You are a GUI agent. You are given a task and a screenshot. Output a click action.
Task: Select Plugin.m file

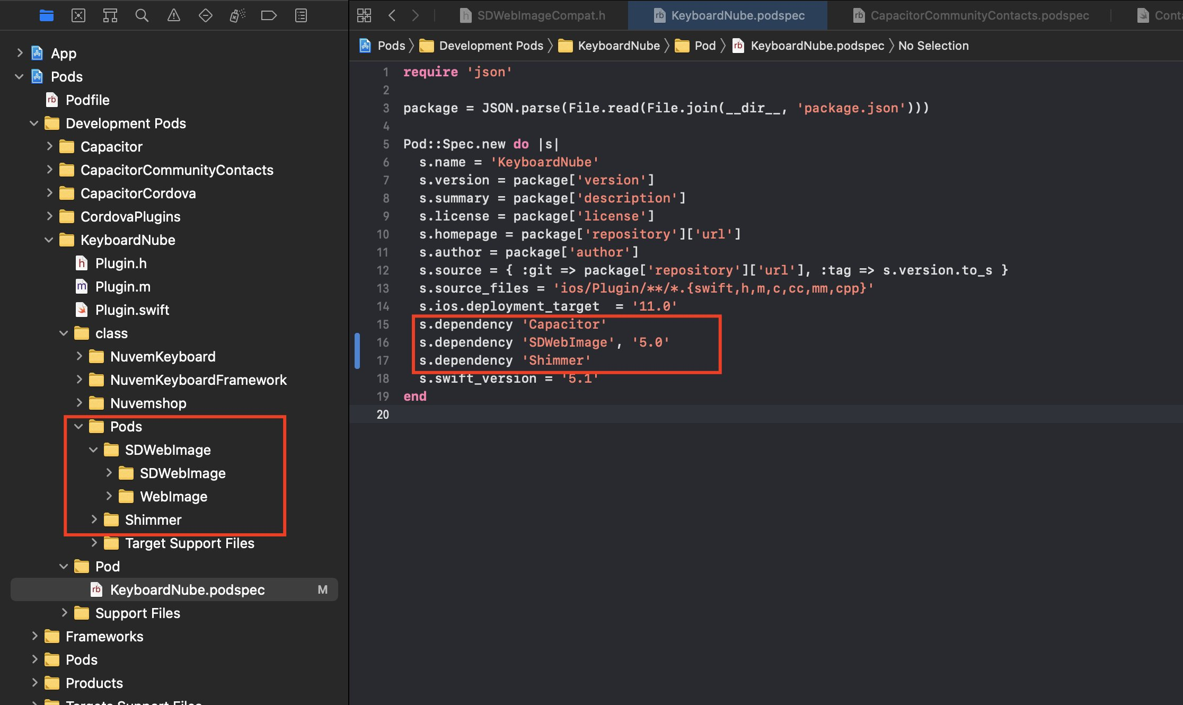point(174,286)
